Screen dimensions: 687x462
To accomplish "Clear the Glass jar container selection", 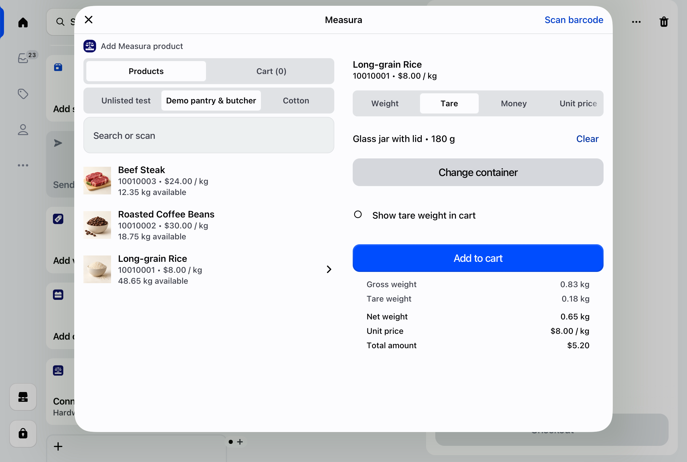I will (587, 139).
